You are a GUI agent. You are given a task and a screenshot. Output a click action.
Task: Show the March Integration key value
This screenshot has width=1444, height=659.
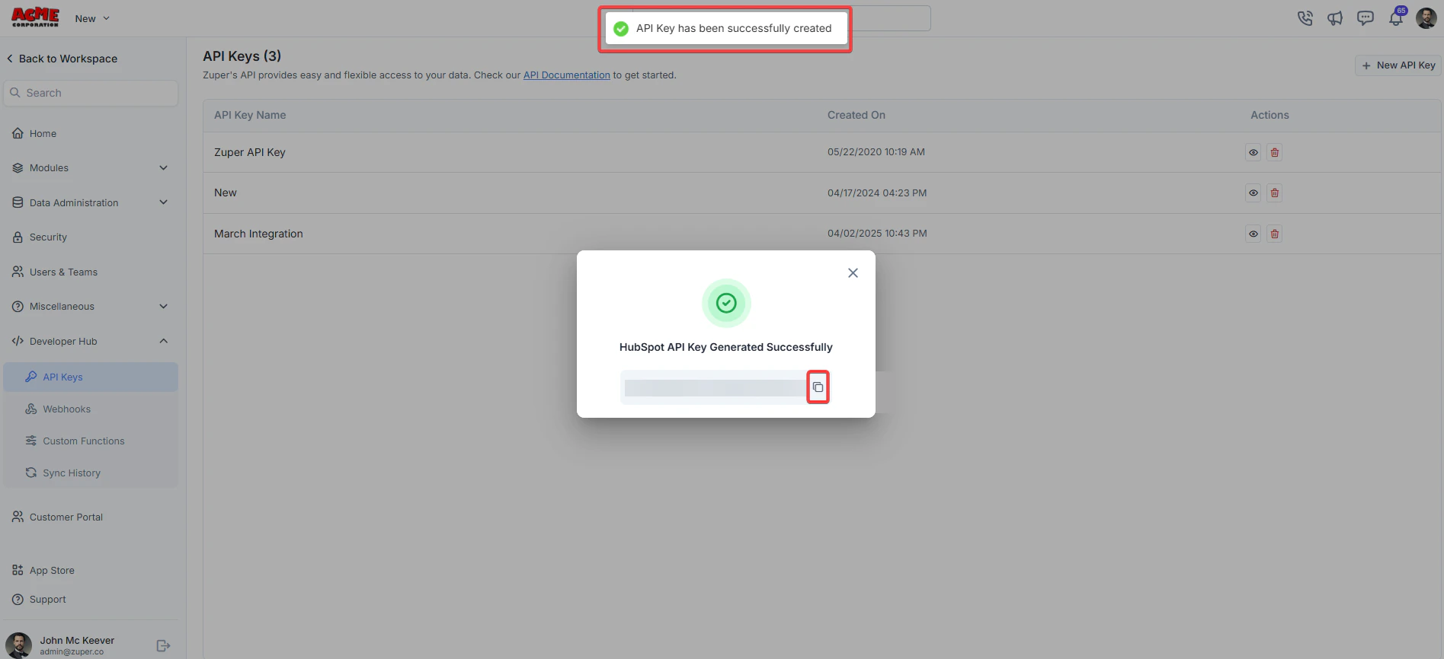(x=1253, y=234)
